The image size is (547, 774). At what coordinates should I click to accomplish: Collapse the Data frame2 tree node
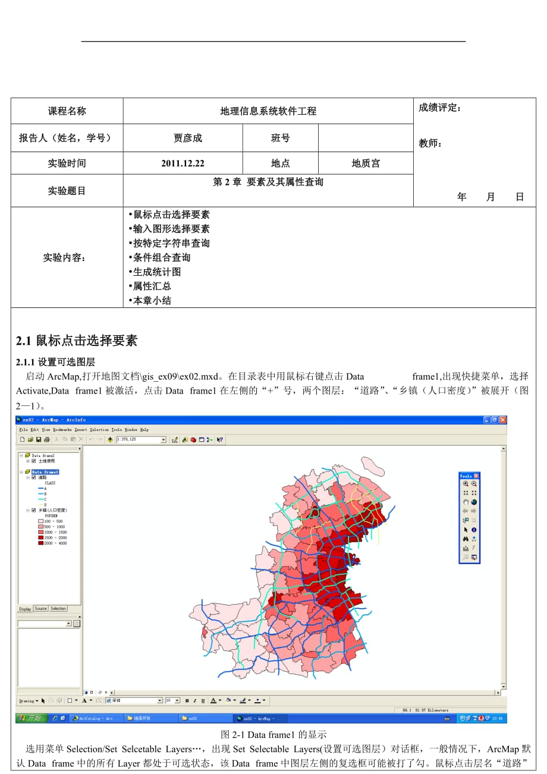point(21,455)
